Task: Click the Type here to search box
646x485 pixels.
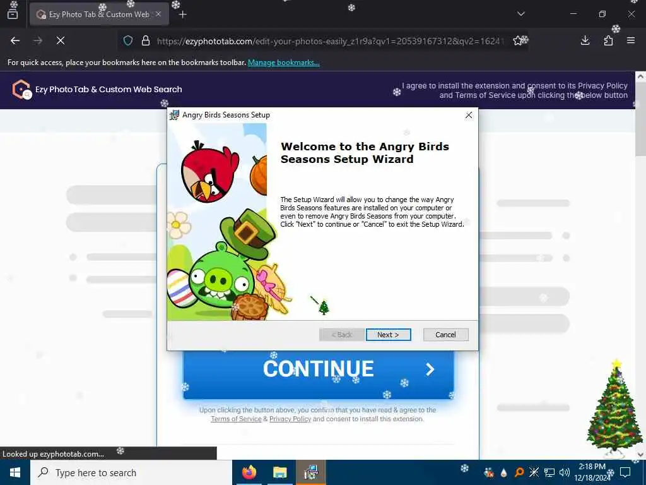Action: 131,472
